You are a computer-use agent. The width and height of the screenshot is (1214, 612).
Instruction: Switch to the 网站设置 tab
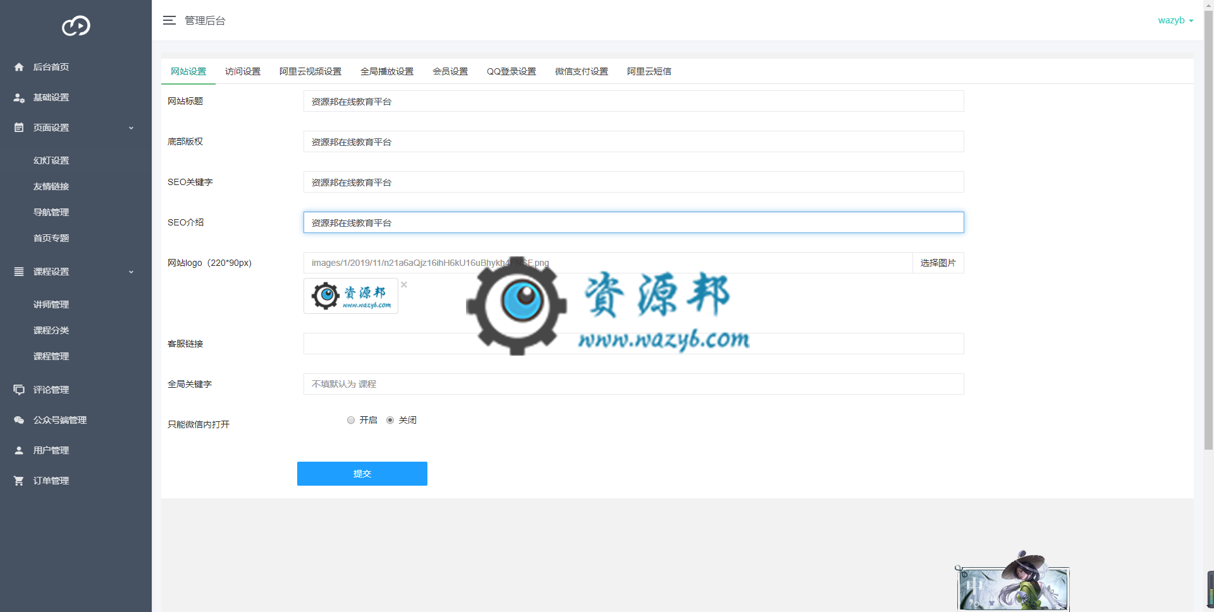coord(188,71)
